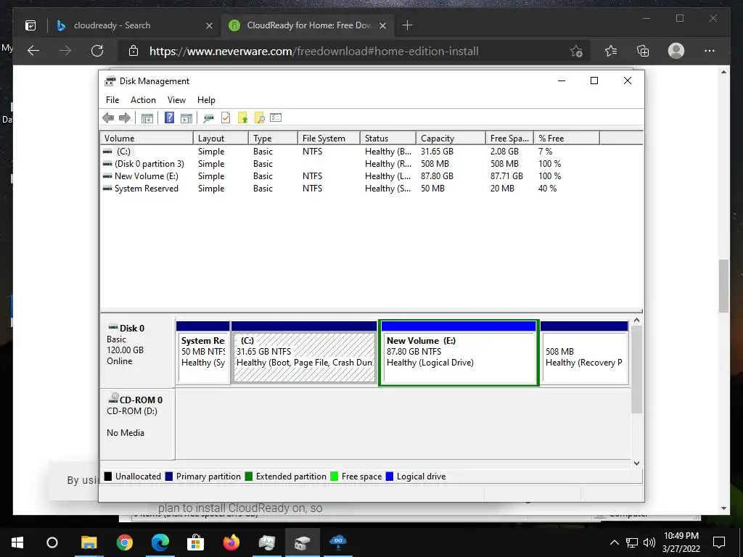The width and height of the screenshot is (743, 557).
Task: Switch to CloudReady for Home tab
Action: tap(307, 25)
